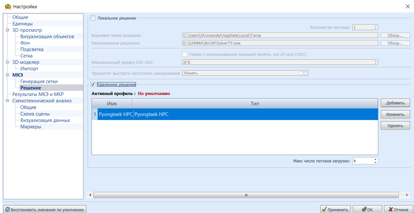Click the green checkmark on Применить button
The width and height of the screenshot is (414, 213).
(324, 210)
